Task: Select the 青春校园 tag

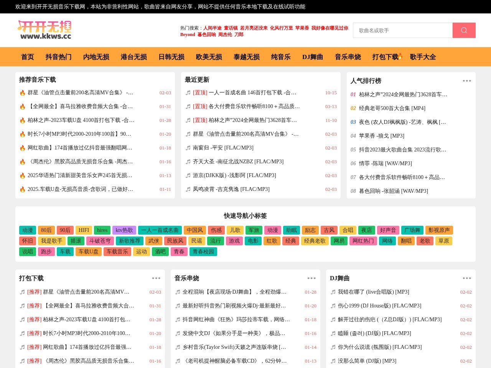Action: [x=203, y=252]
